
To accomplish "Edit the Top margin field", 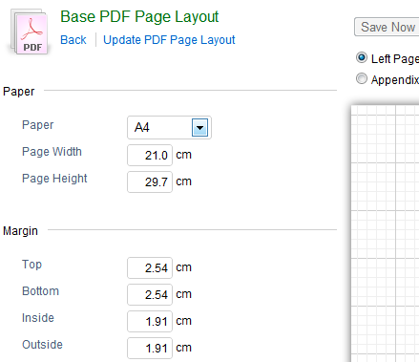I will click(150, 268).
